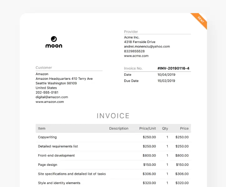This screenshot has height=187, width=226.
Task: Click the Customer heading
Action: [44, 68]
